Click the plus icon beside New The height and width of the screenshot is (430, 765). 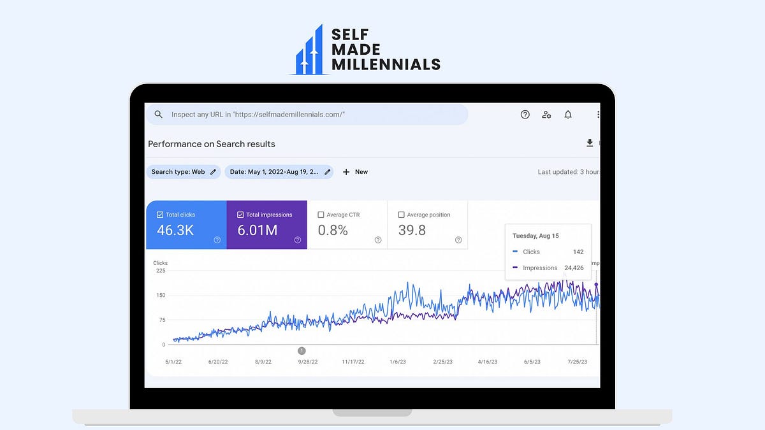346,172
